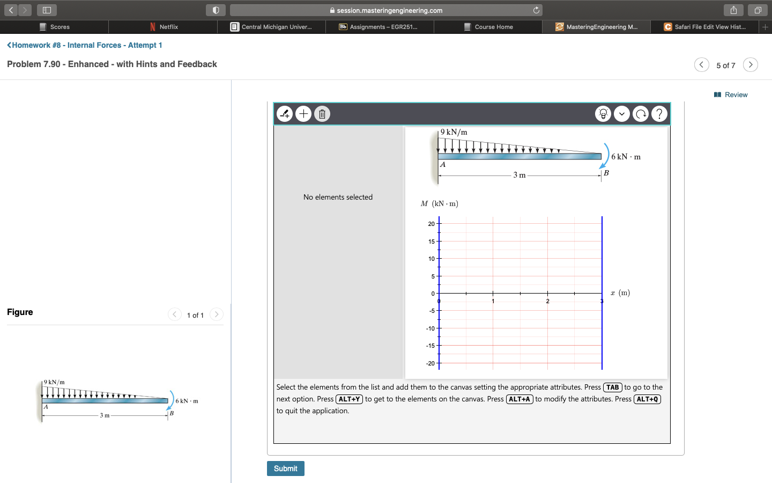This screenshot has height=483, width=772.
Task: Open the share icon in Safari toolbar
Action: (733, 10)
